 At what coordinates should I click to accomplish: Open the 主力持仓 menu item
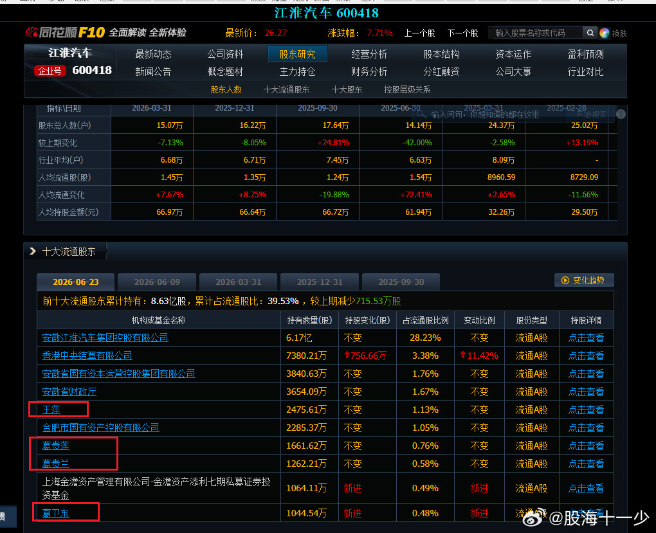[x=298, y=71]
